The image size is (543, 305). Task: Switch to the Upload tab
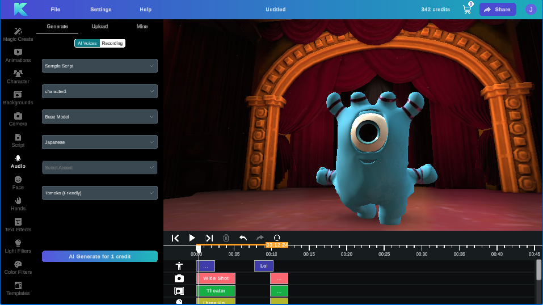(x=100, y=27)
